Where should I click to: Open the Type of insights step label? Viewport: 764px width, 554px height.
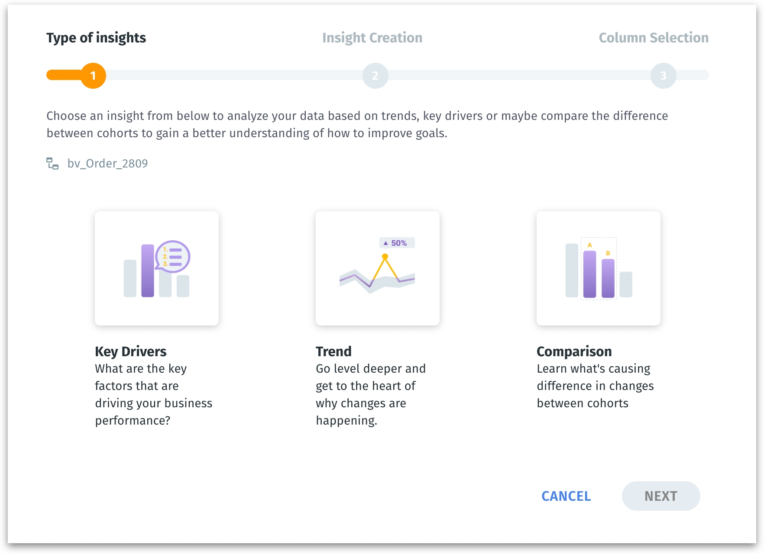coord(96,38)
